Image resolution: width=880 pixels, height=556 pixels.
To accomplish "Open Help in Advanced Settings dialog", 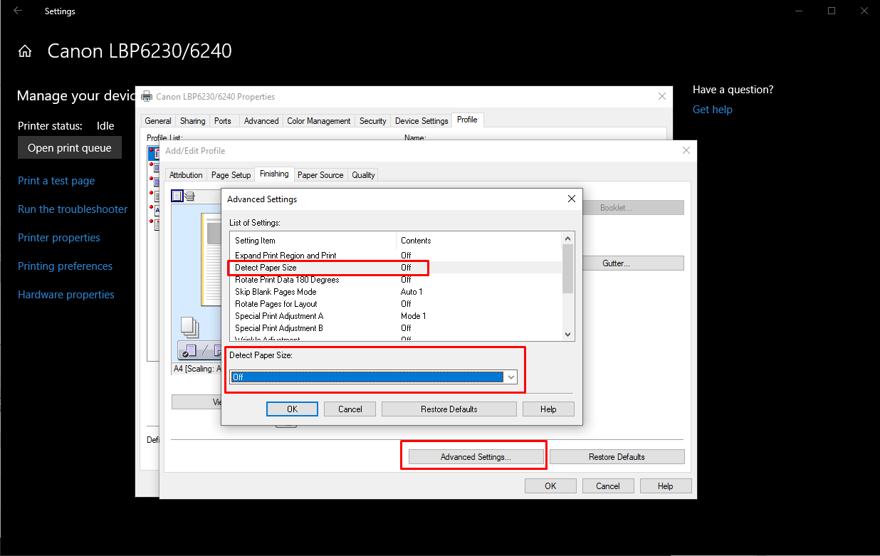I will [548, 409].
